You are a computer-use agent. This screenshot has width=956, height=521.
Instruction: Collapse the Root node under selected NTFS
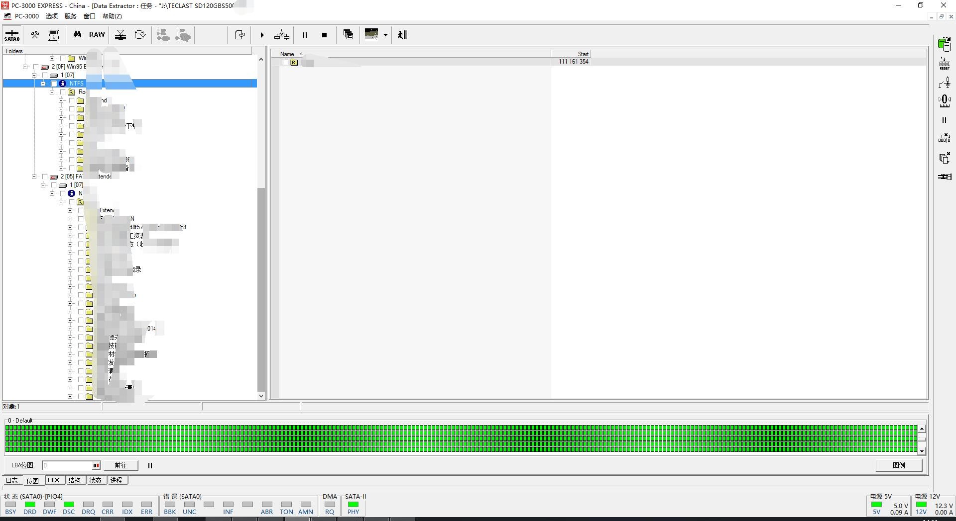tap(52, 92)
